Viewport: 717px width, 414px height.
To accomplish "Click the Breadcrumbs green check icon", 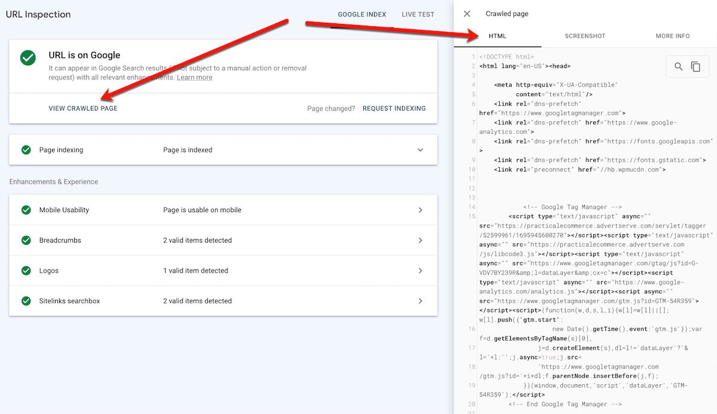I will click(26, 240).
